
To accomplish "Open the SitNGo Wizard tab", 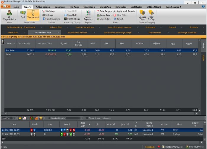I will pyautogui.click(x=154, y=7).
